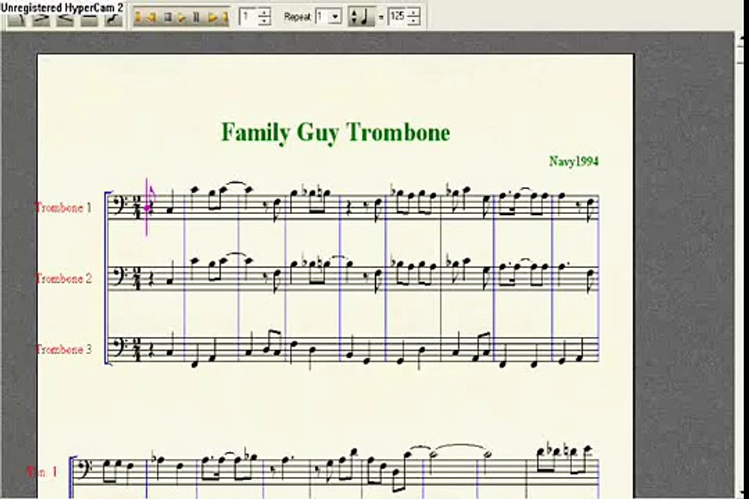The height and width of the screenshot is (499, 749).
Task: Click the composer text "Navy1994"
Action: [574, 161]
